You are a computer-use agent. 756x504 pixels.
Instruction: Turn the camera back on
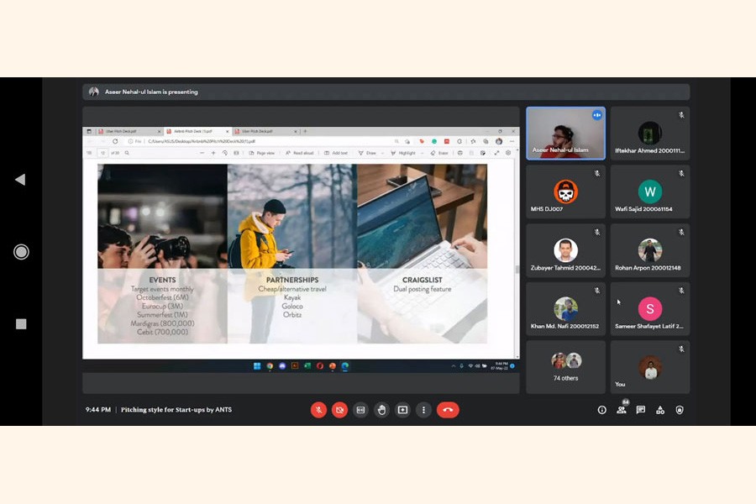pos(339,410)
